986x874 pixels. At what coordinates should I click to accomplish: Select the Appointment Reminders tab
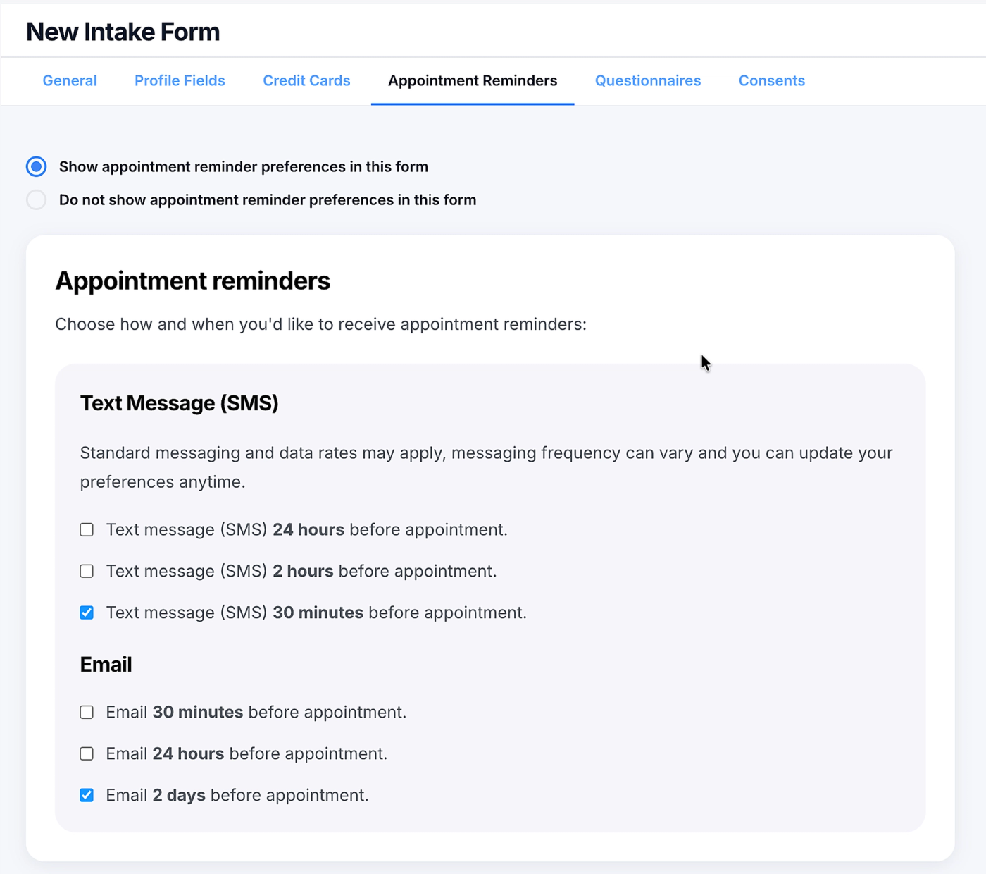[473, 81]
